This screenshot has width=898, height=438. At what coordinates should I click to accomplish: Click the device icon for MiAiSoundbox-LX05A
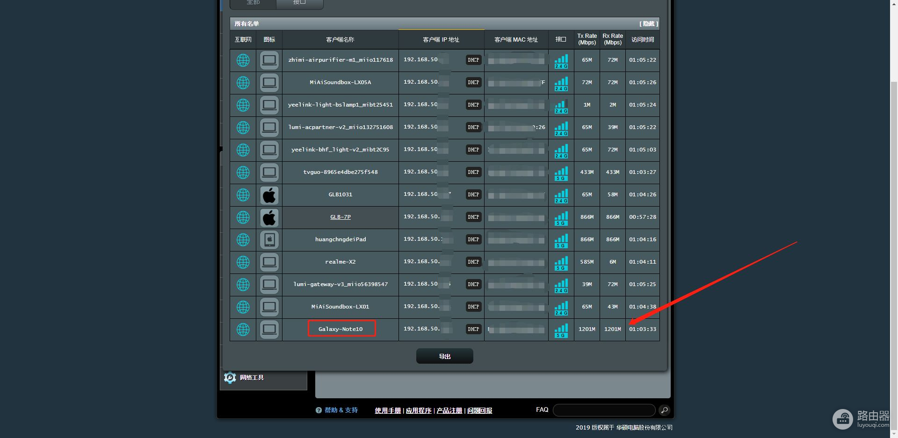pos(269,83)
